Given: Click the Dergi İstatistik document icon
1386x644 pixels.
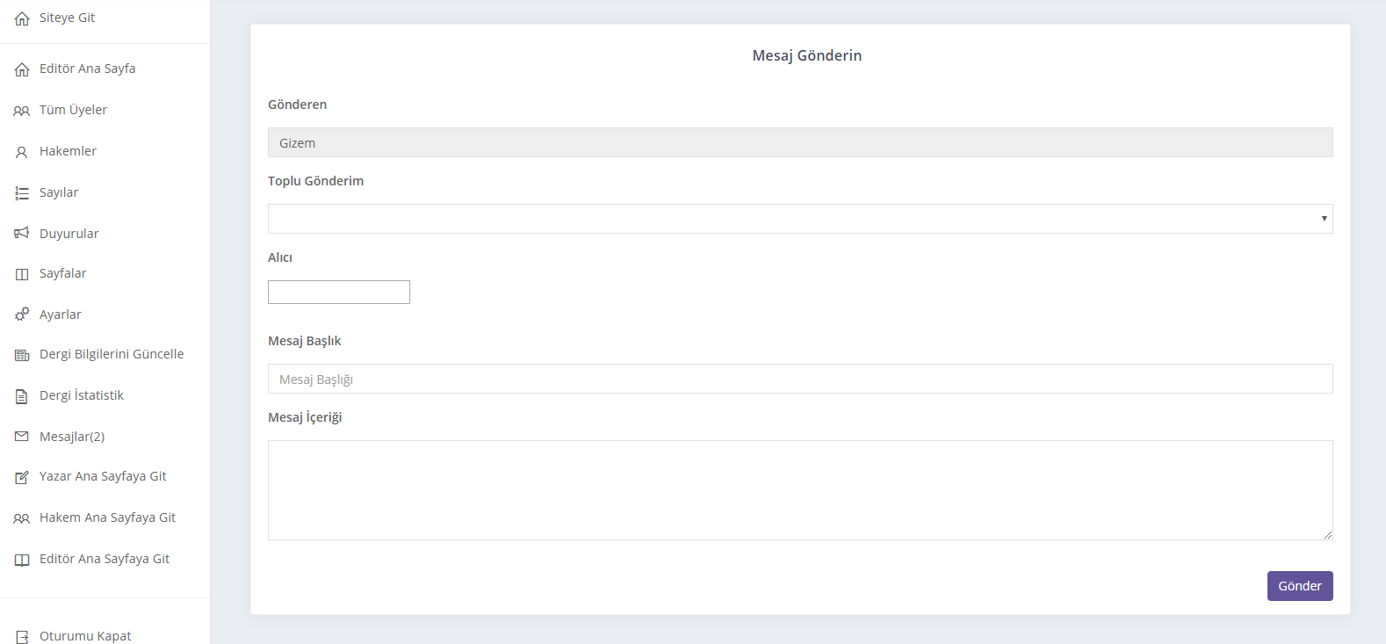Looking at the screenshot, I should click(22, 396).
